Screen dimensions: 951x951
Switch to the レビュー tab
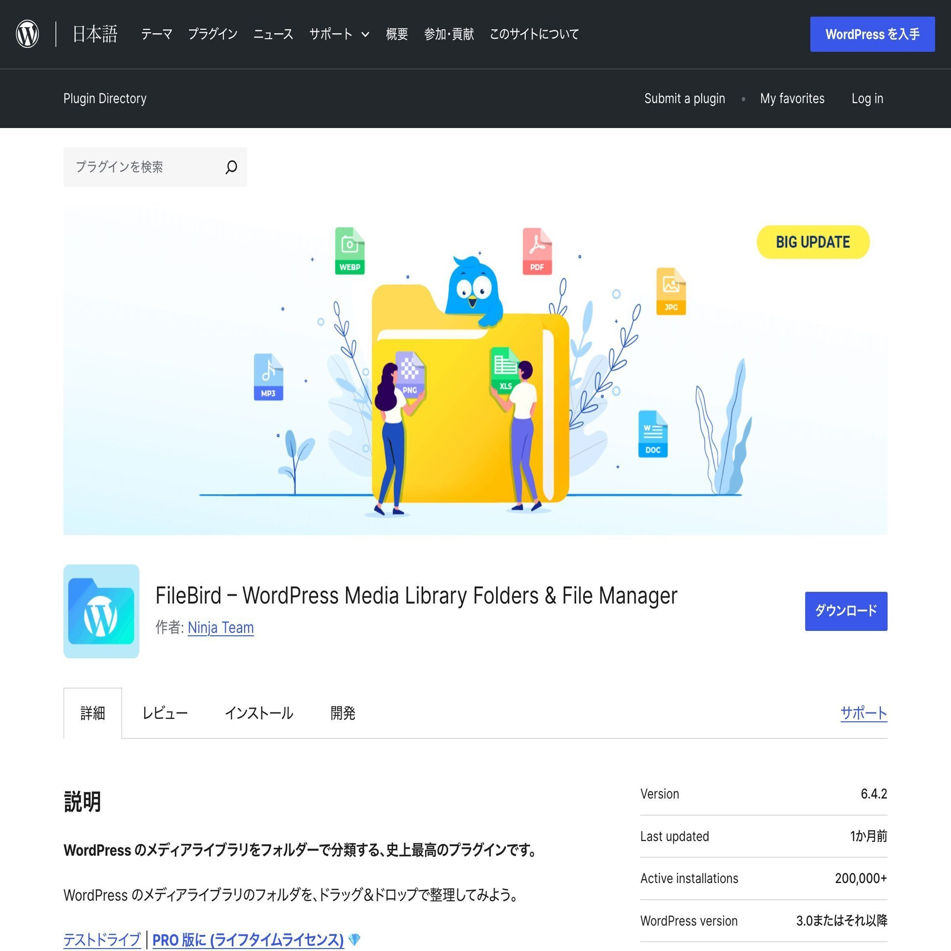coord(165,713)
